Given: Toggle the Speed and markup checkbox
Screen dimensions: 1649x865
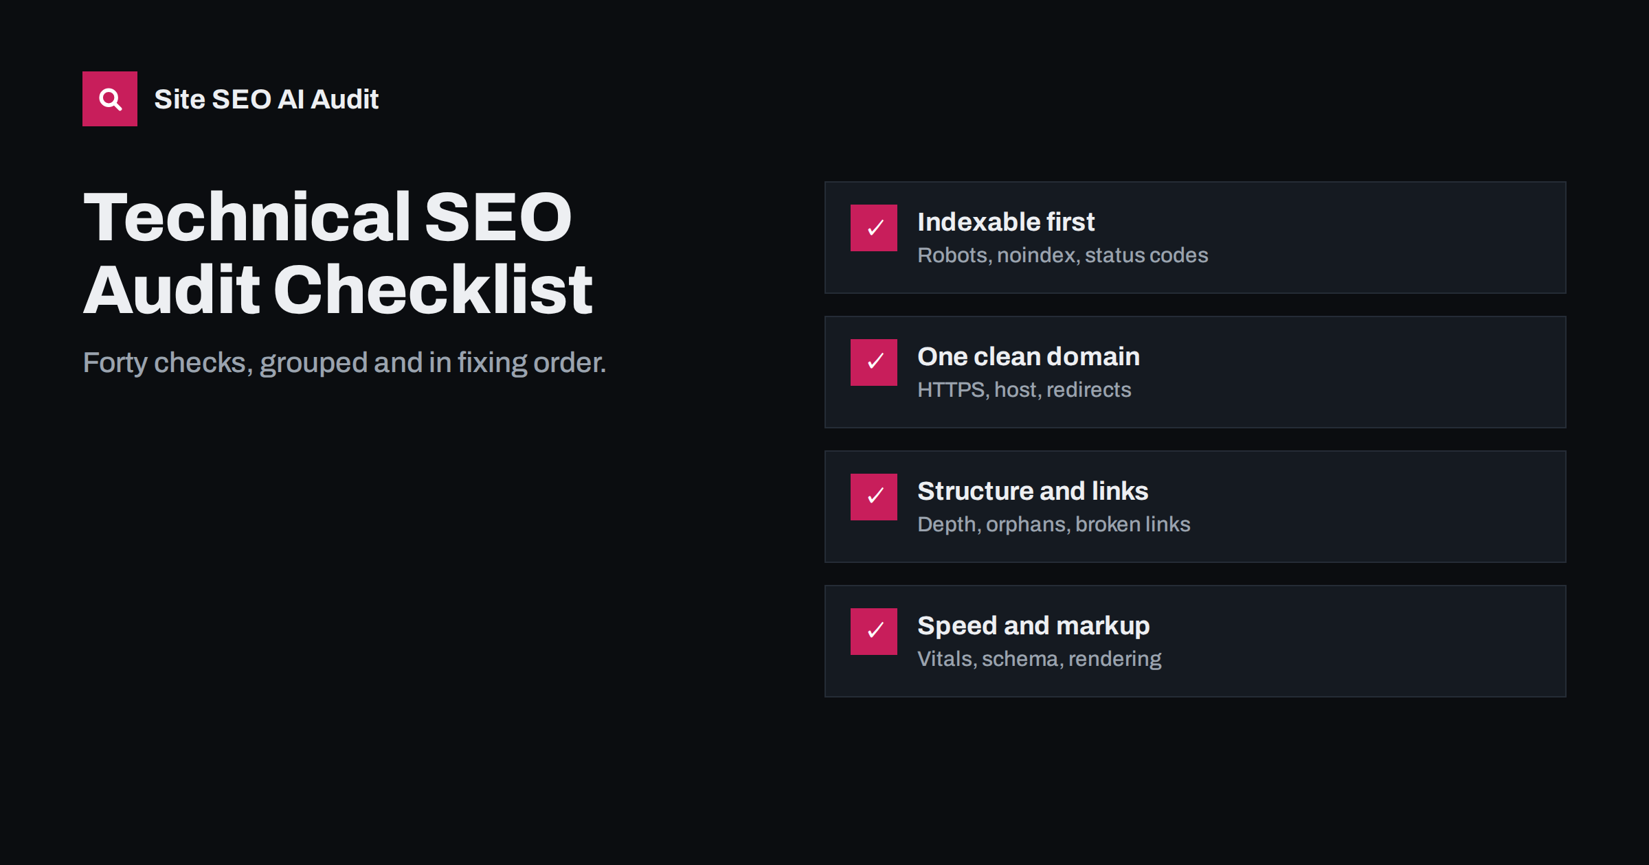Looking at the screenshot, I should click(x=874, y=632).
